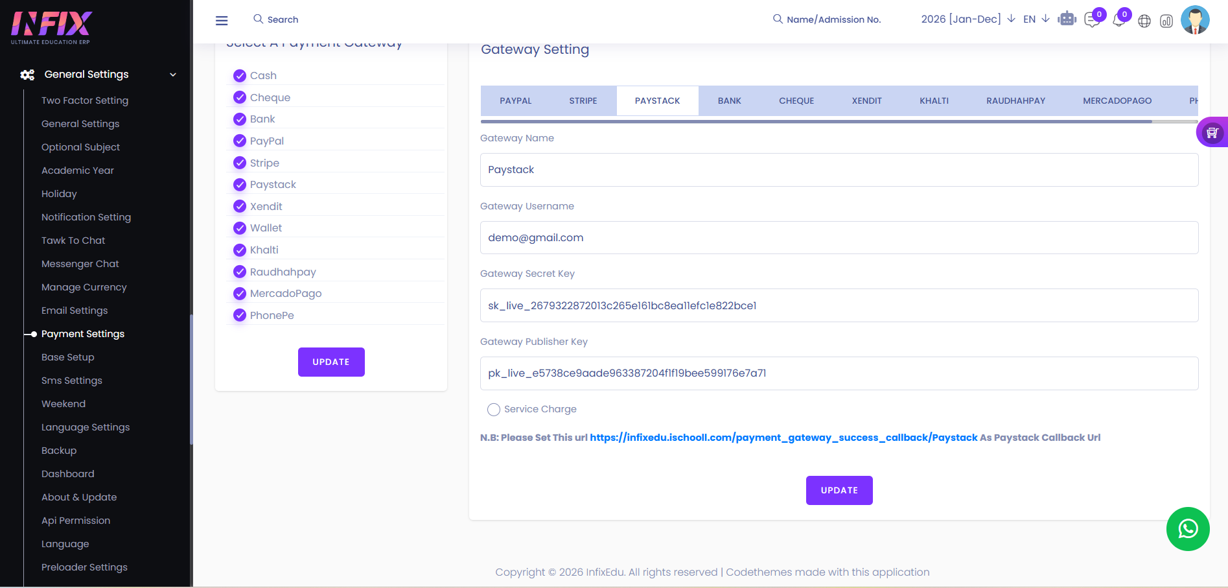Viewport: 1228px width, 588px height.
Task: Open Manage Currency page
Action: pyautogui.click(x=84, y=287)
